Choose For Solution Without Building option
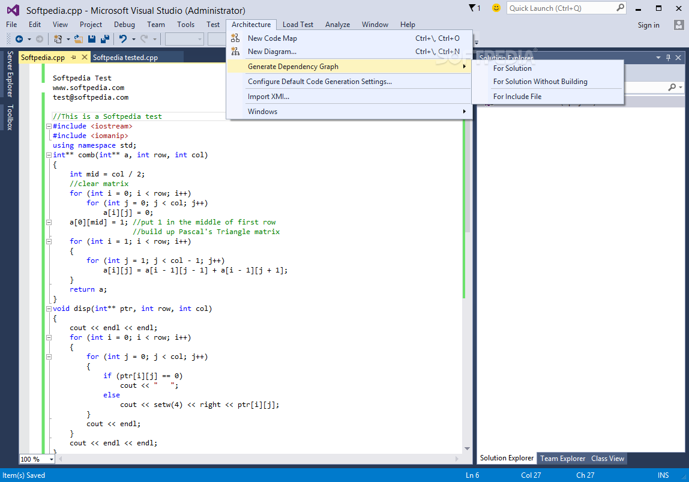Viewport: 689px width, 482px height. 548,81
